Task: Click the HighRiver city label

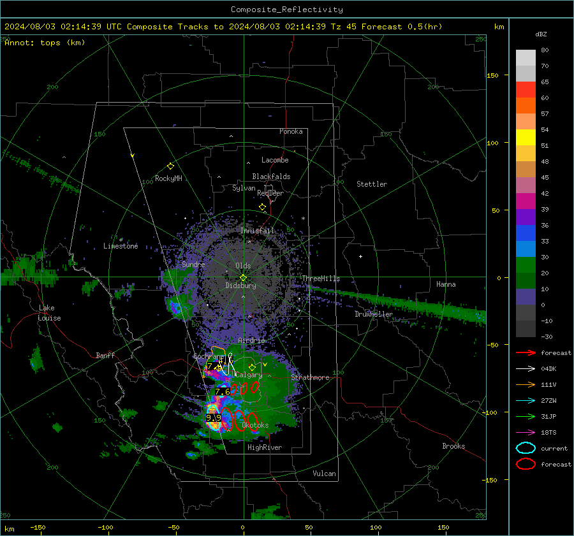Action: (x=265, y=447)
